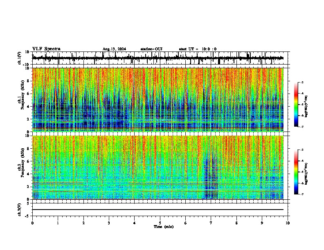Click the "5" tick on the time axis

pos(160,223)
